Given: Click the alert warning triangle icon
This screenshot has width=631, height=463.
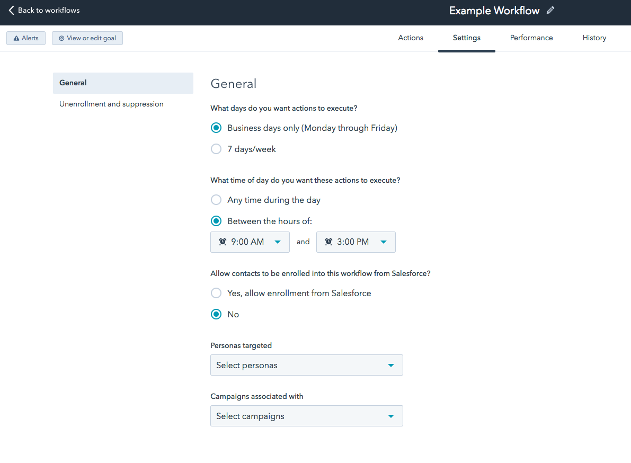Looking at the screenshot, I should (x=16, y=38).
